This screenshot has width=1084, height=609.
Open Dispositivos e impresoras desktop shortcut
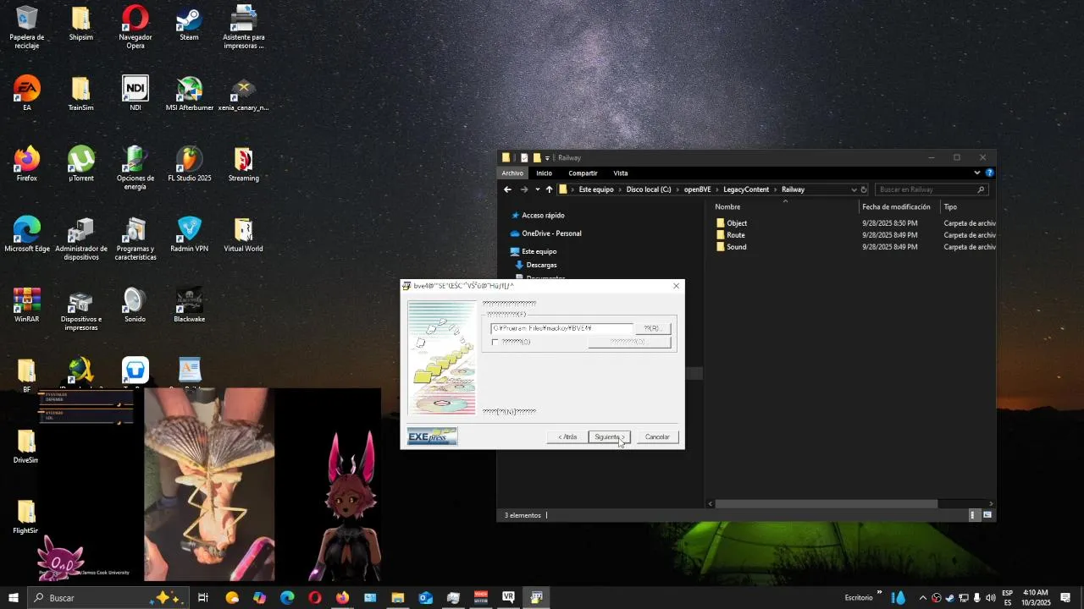[x=81, y=310]
